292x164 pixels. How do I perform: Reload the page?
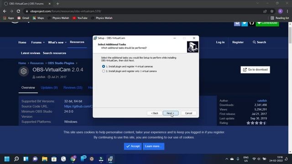(18, 11)
